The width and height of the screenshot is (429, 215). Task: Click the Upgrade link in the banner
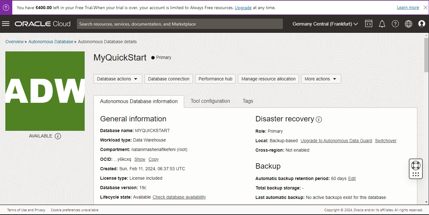243,8
